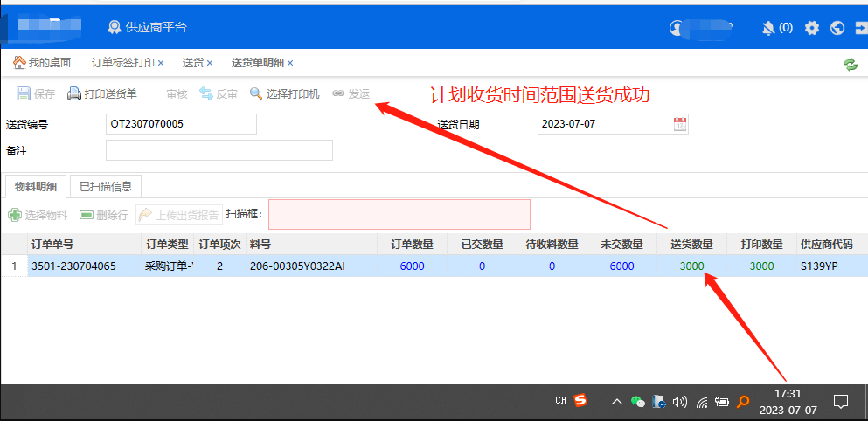Click the 备注 remarks text field
Viewport: 868px width, 421px height.
pyautogui.click(x=219, y=150)
